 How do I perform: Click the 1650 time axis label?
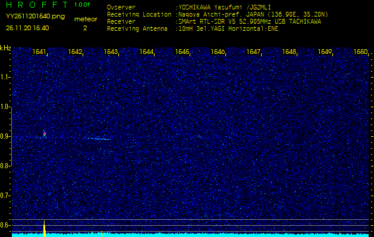[360, 52]
